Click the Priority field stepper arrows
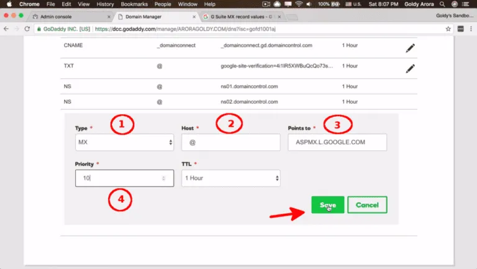The width and height of the screenshot is (477, 269). click(x=164, y=178)
